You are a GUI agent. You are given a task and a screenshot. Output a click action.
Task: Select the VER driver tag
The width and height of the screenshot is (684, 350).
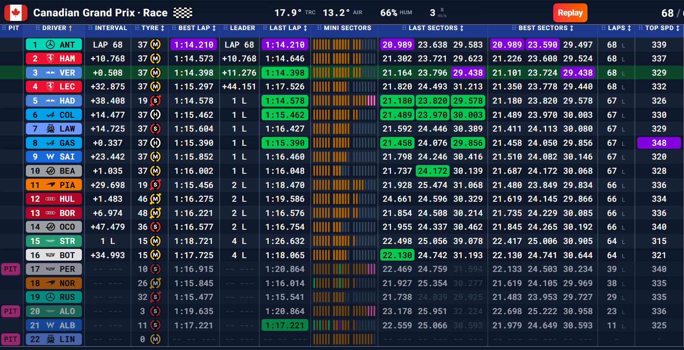pos(54,73)
